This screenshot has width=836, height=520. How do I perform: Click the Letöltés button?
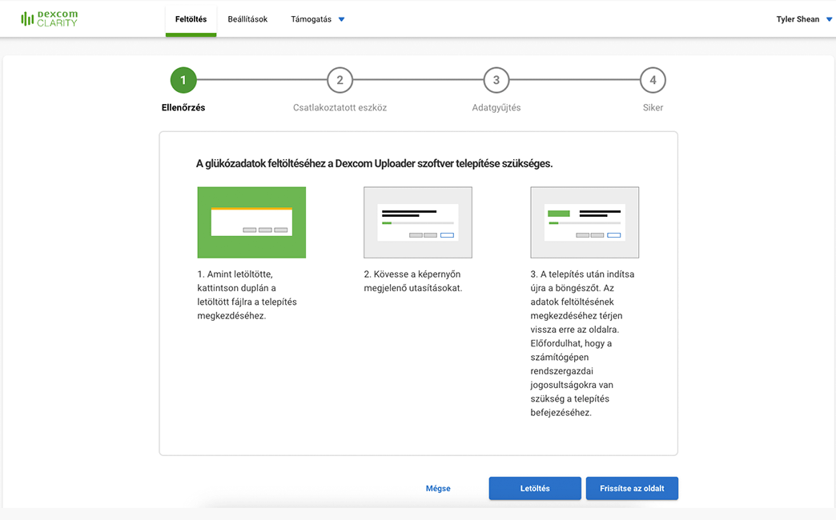point(535,489)
